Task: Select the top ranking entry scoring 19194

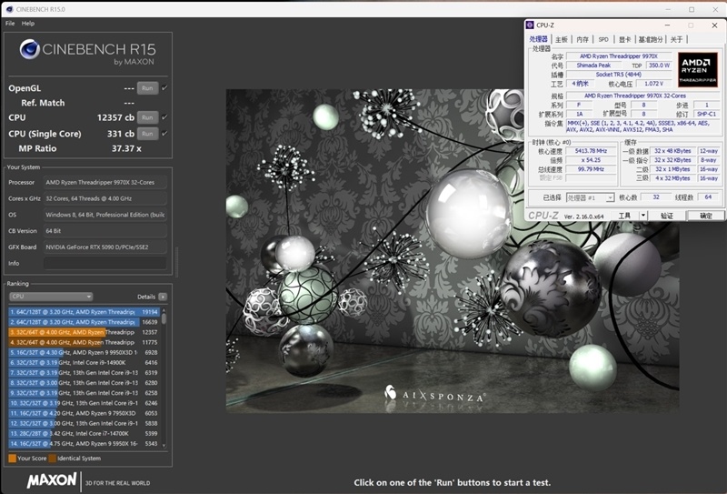Action: pos(85,311)
